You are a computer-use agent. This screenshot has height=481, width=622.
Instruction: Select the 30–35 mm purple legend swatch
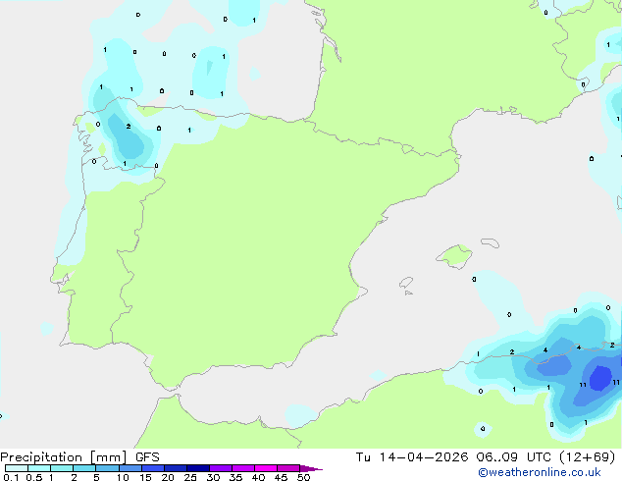[x=220, y=468]
